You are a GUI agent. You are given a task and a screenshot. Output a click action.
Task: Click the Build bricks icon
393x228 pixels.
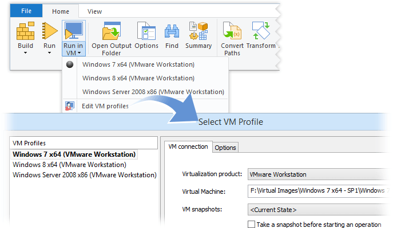click(25, 31)
